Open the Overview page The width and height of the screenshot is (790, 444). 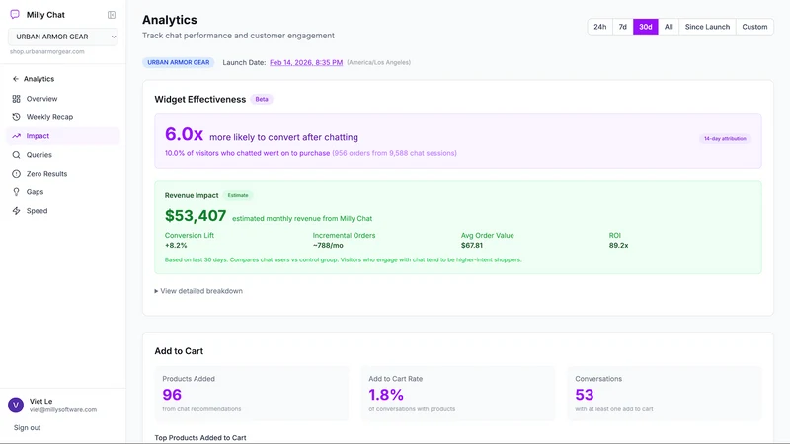click(63, 98)
